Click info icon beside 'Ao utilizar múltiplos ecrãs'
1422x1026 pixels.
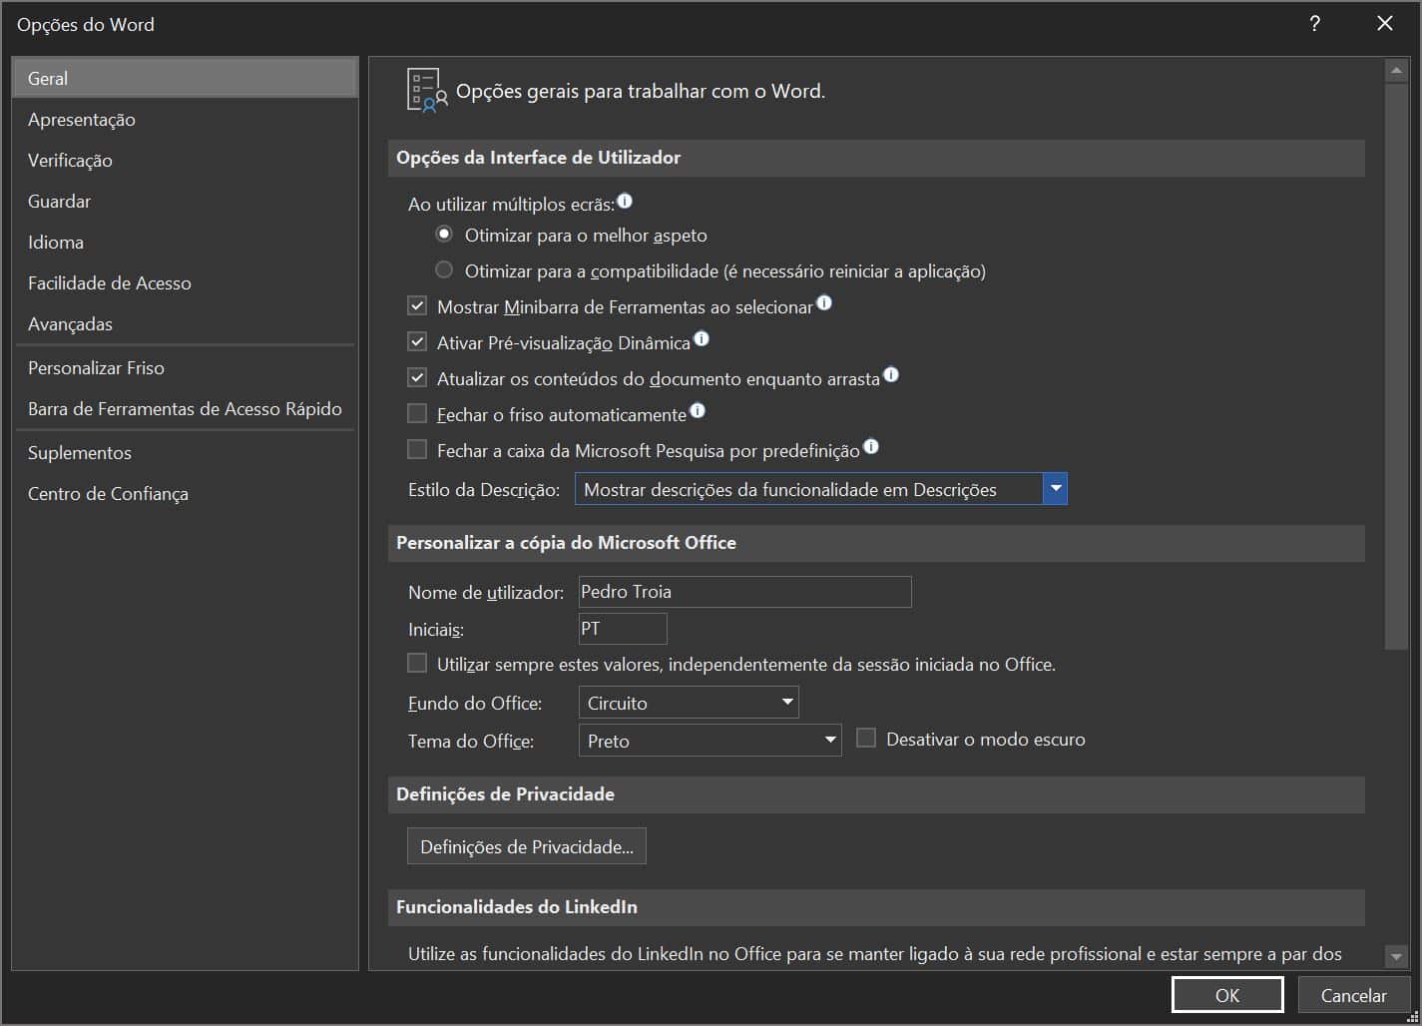[x=625, y=202]
